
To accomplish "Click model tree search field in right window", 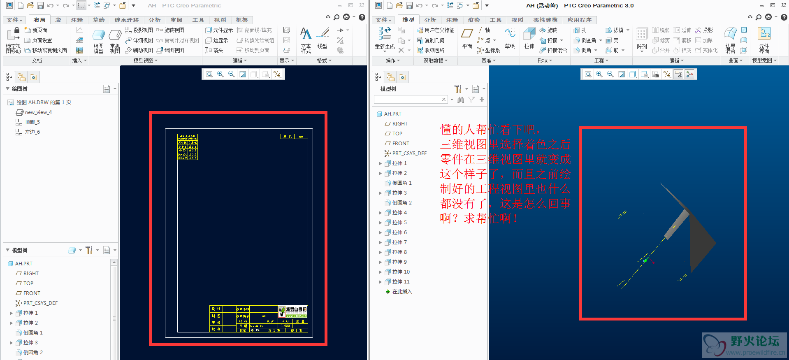I will point(410,99).
